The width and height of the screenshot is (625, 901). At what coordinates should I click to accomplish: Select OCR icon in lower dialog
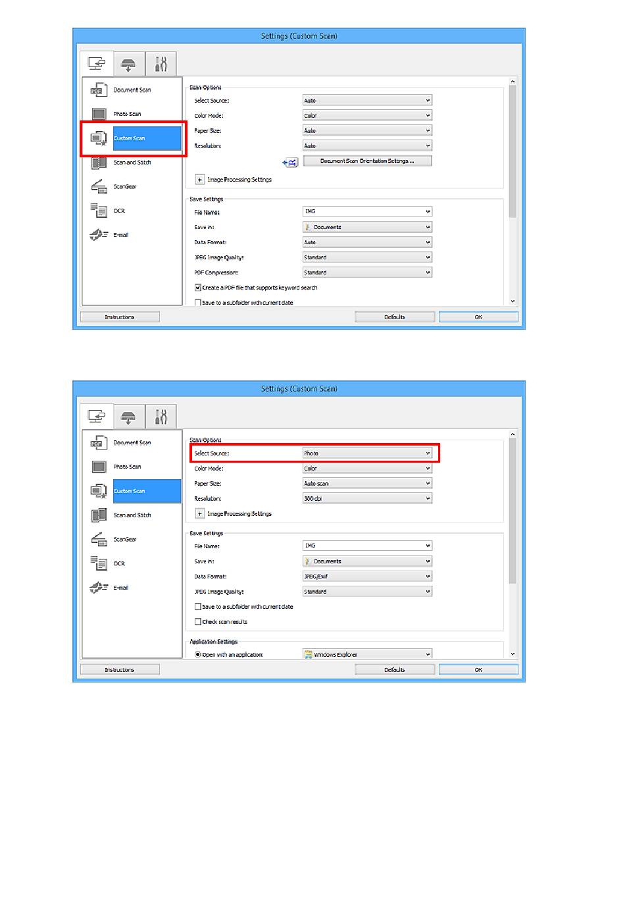click(x=99, y=563)
